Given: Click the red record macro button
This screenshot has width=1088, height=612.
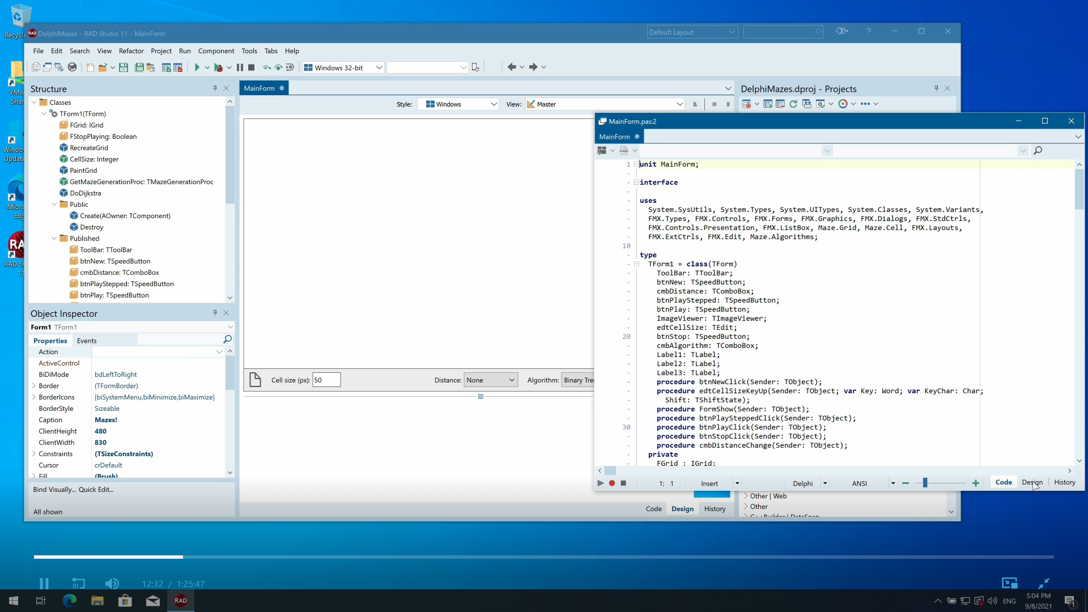Looking at the screenshot, I should 612,483.
